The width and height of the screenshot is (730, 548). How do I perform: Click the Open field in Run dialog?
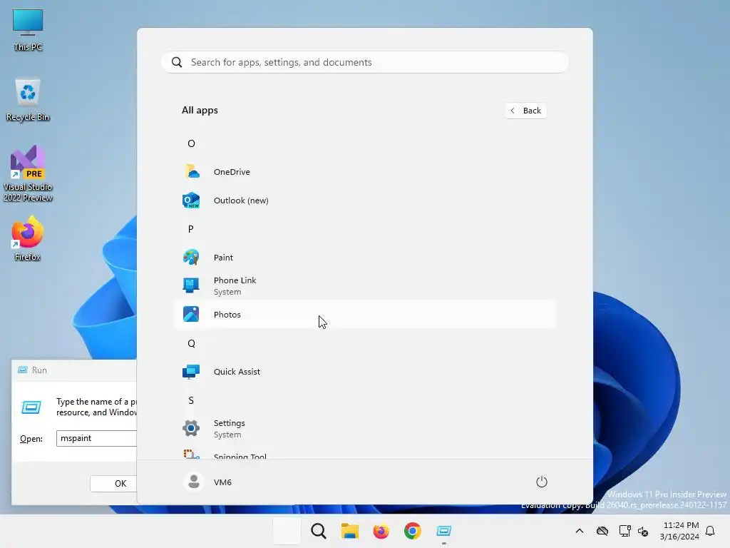point(96,438)
